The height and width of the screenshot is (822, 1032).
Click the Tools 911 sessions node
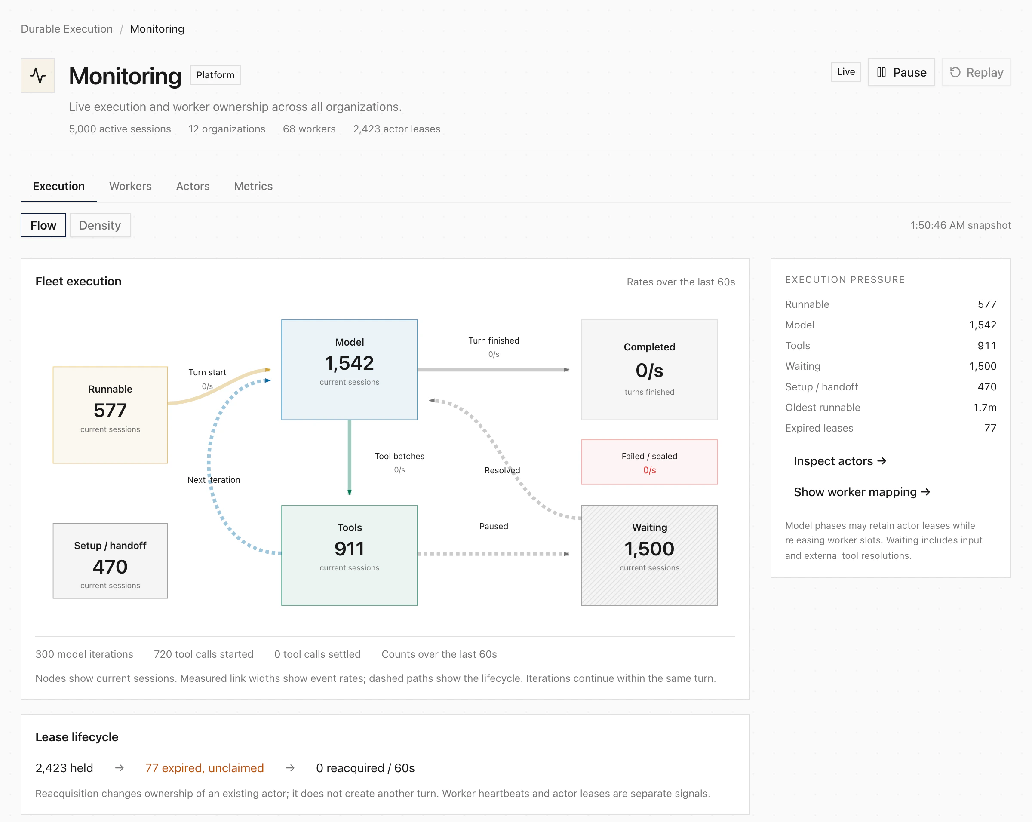(x=350, y=555)
